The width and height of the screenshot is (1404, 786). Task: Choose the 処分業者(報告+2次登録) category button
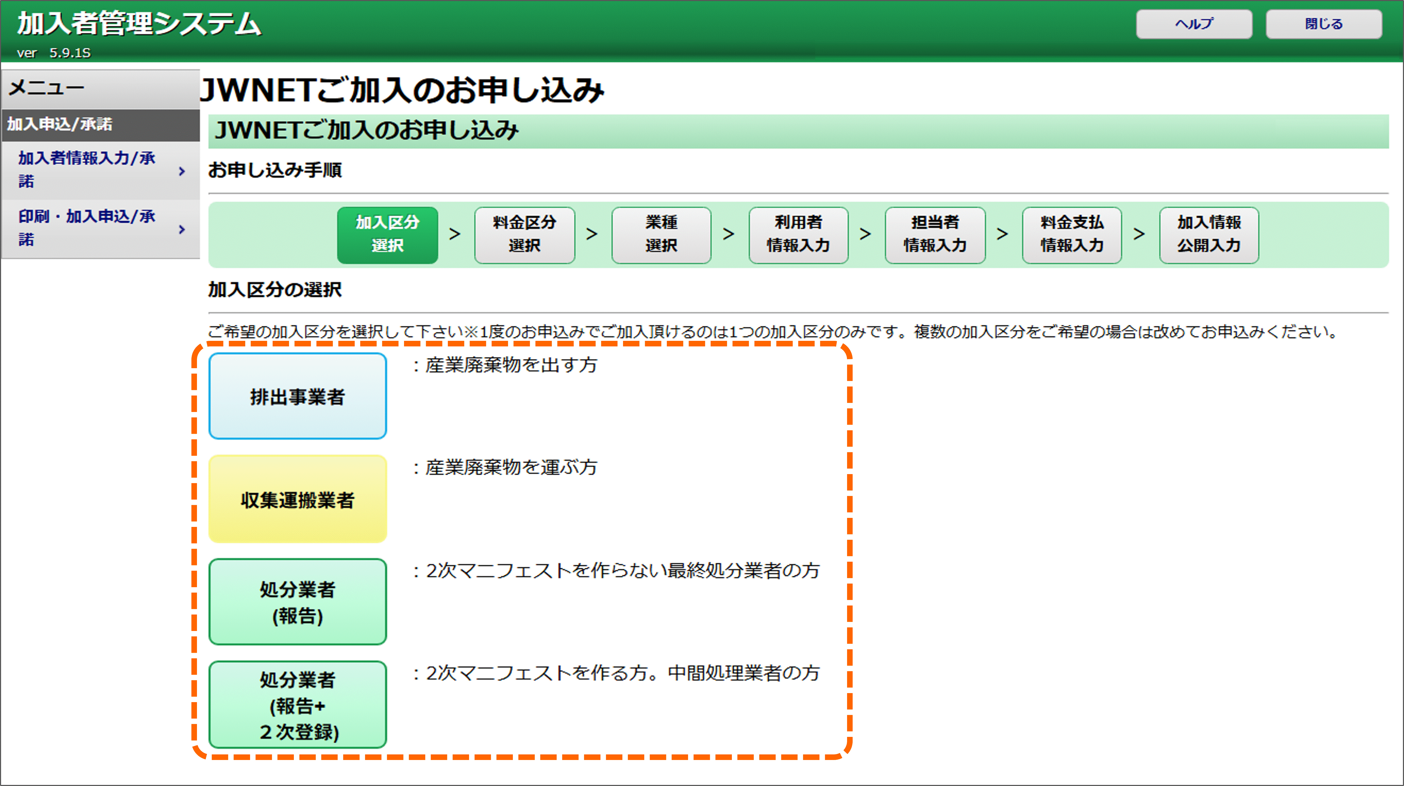pos(298,705)
